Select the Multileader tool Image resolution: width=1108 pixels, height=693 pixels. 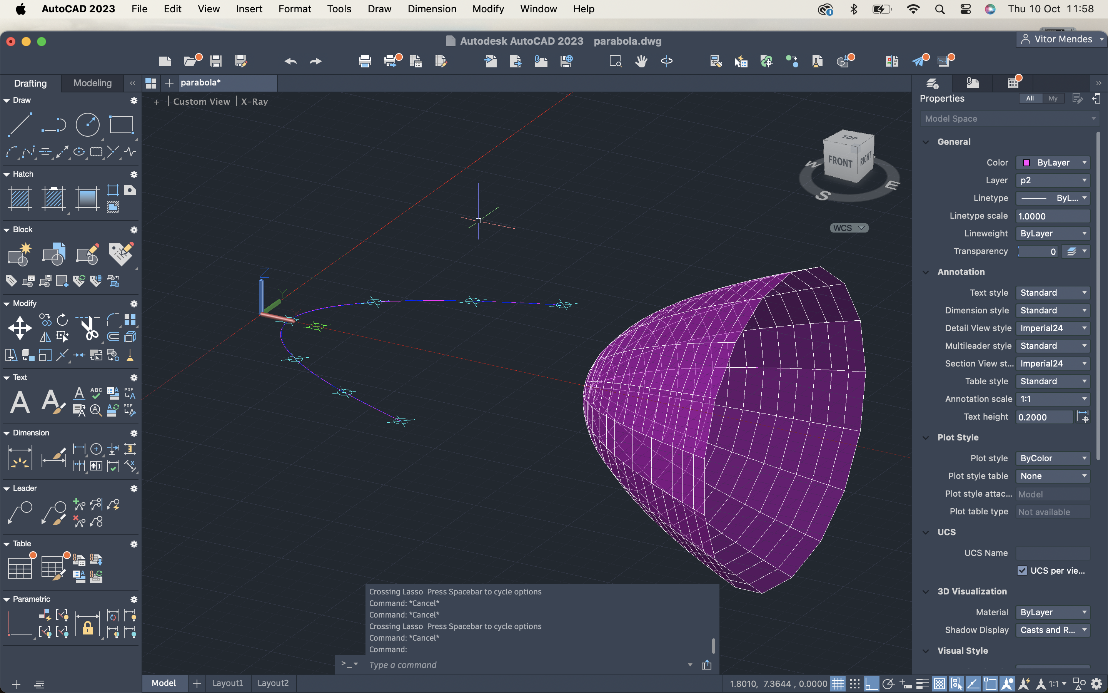click(20, 513)
